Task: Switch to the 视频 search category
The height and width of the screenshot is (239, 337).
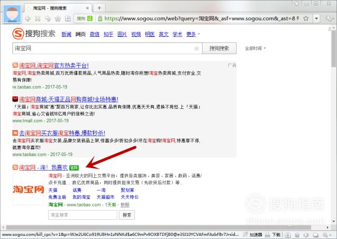Action: pyautogui.click(x=136, y=34)
